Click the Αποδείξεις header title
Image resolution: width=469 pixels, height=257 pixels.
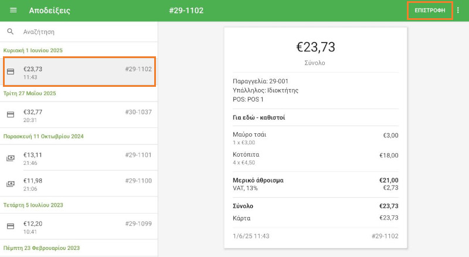pos(50,11)
